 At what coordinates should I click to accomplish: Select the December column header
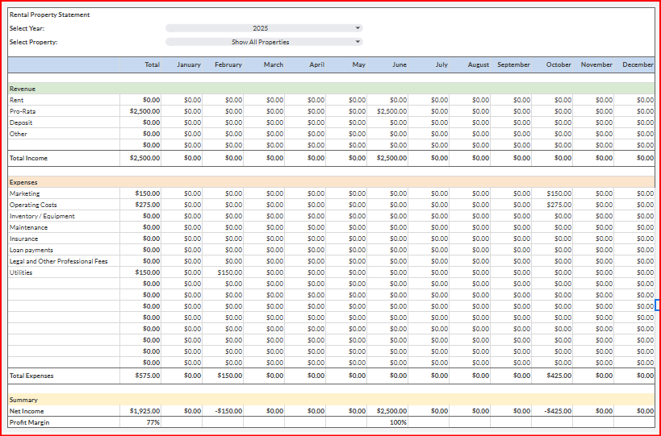click(x=634, y=64)
